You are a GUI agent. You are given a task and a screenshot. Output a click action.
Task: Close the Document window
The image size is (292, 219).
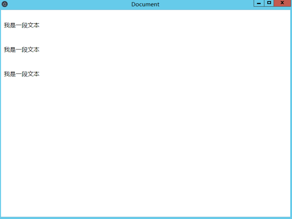282,3
